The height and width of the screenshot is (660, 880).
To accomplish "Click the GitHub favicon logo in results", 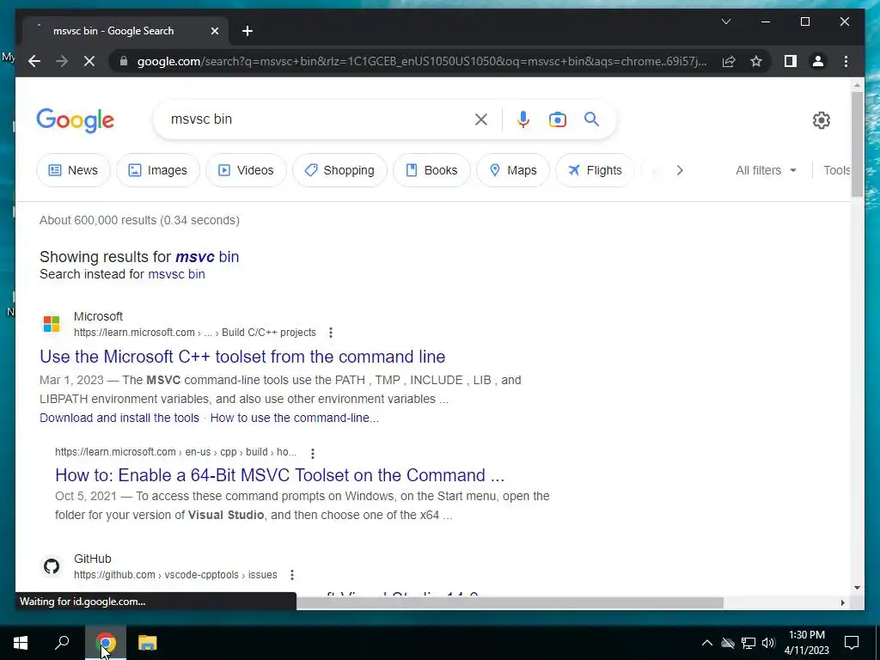I will click(x=52, y=566).
